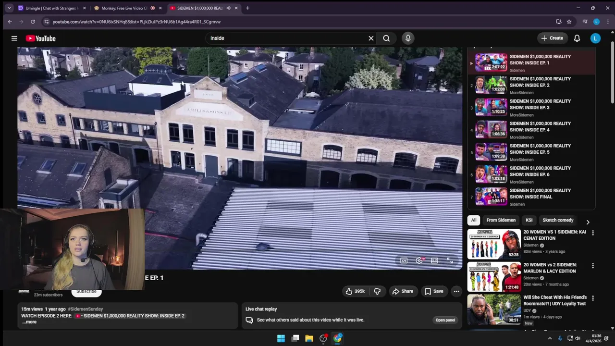Select the Sketch comedy filter chip
615x346 pixels.
coord(558,220)
